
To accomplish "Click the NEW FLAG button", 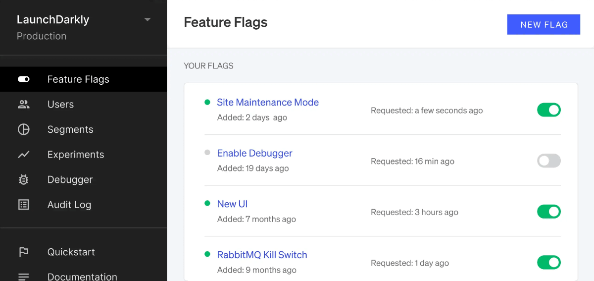I will 544,24.
